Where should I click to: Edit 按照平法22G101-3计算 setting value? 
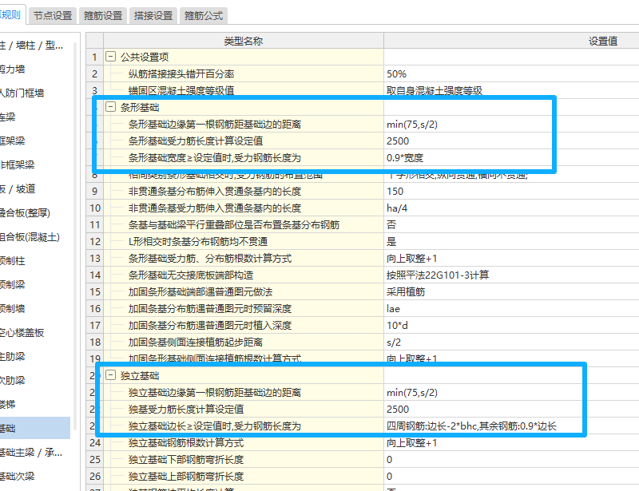[511, 275]
